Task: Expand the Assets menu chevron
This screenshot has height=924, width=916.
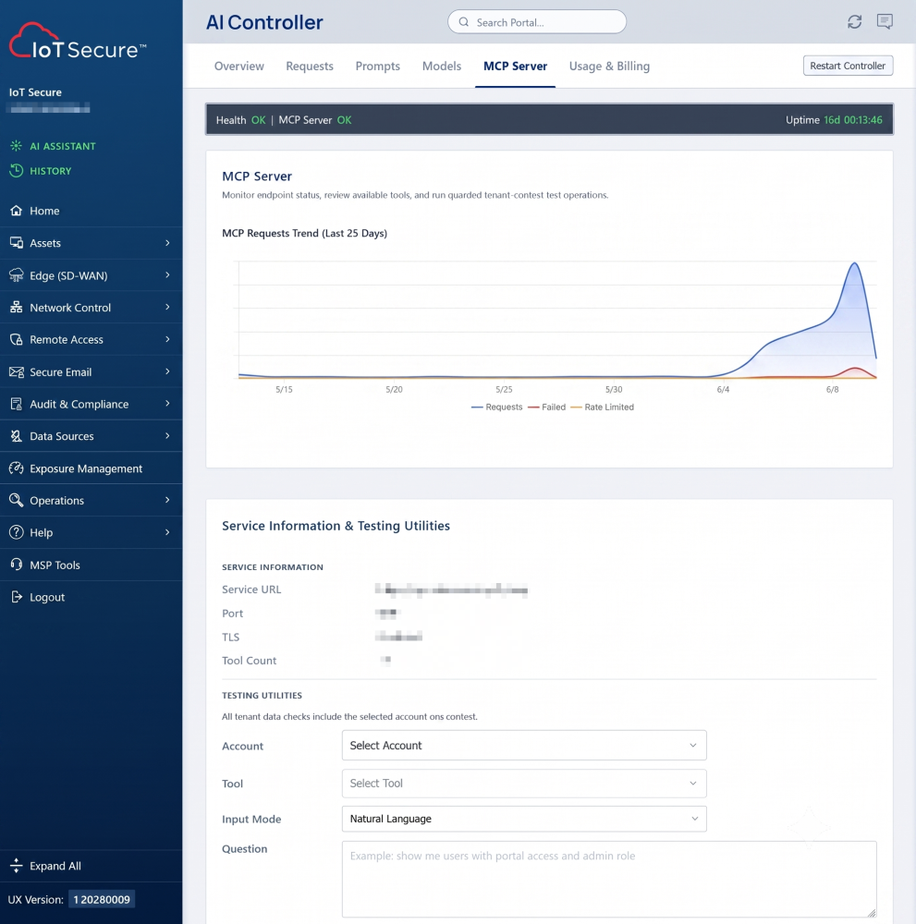Action: coord(167,243)
